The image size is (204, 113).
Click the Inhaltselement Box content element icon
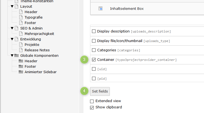coord(100,9)
